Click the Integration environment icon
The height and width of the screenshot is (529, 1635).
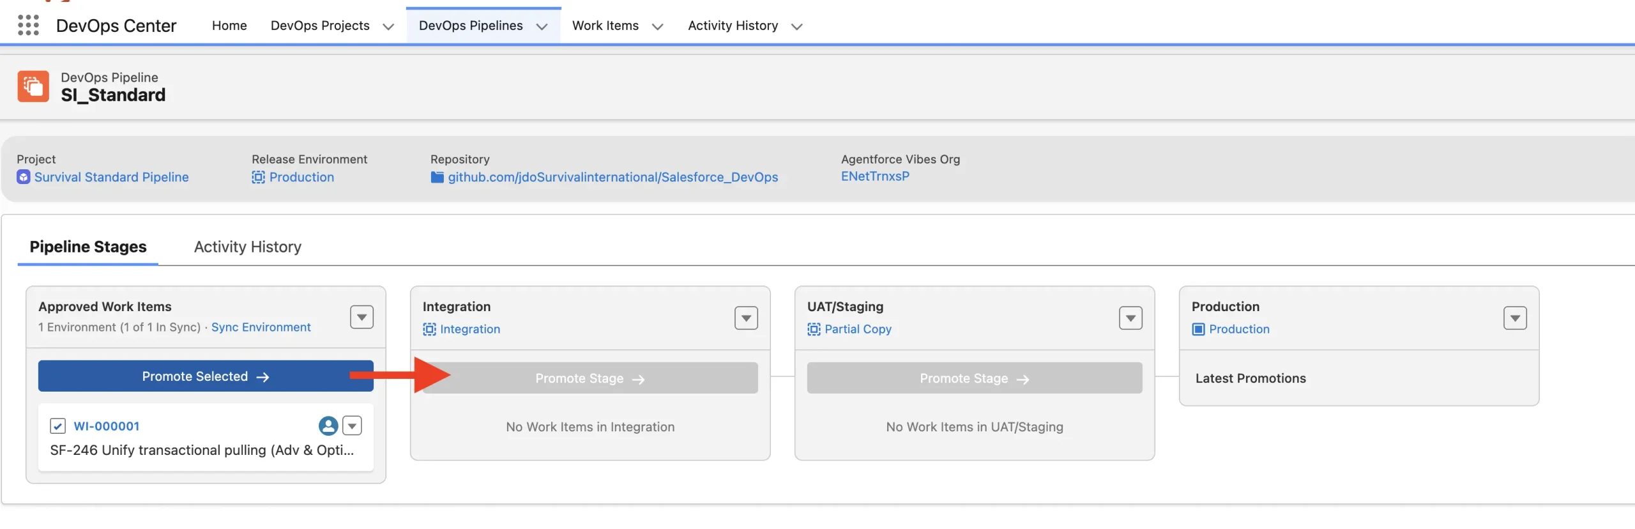pyautogui.click(x=429, y=329)
